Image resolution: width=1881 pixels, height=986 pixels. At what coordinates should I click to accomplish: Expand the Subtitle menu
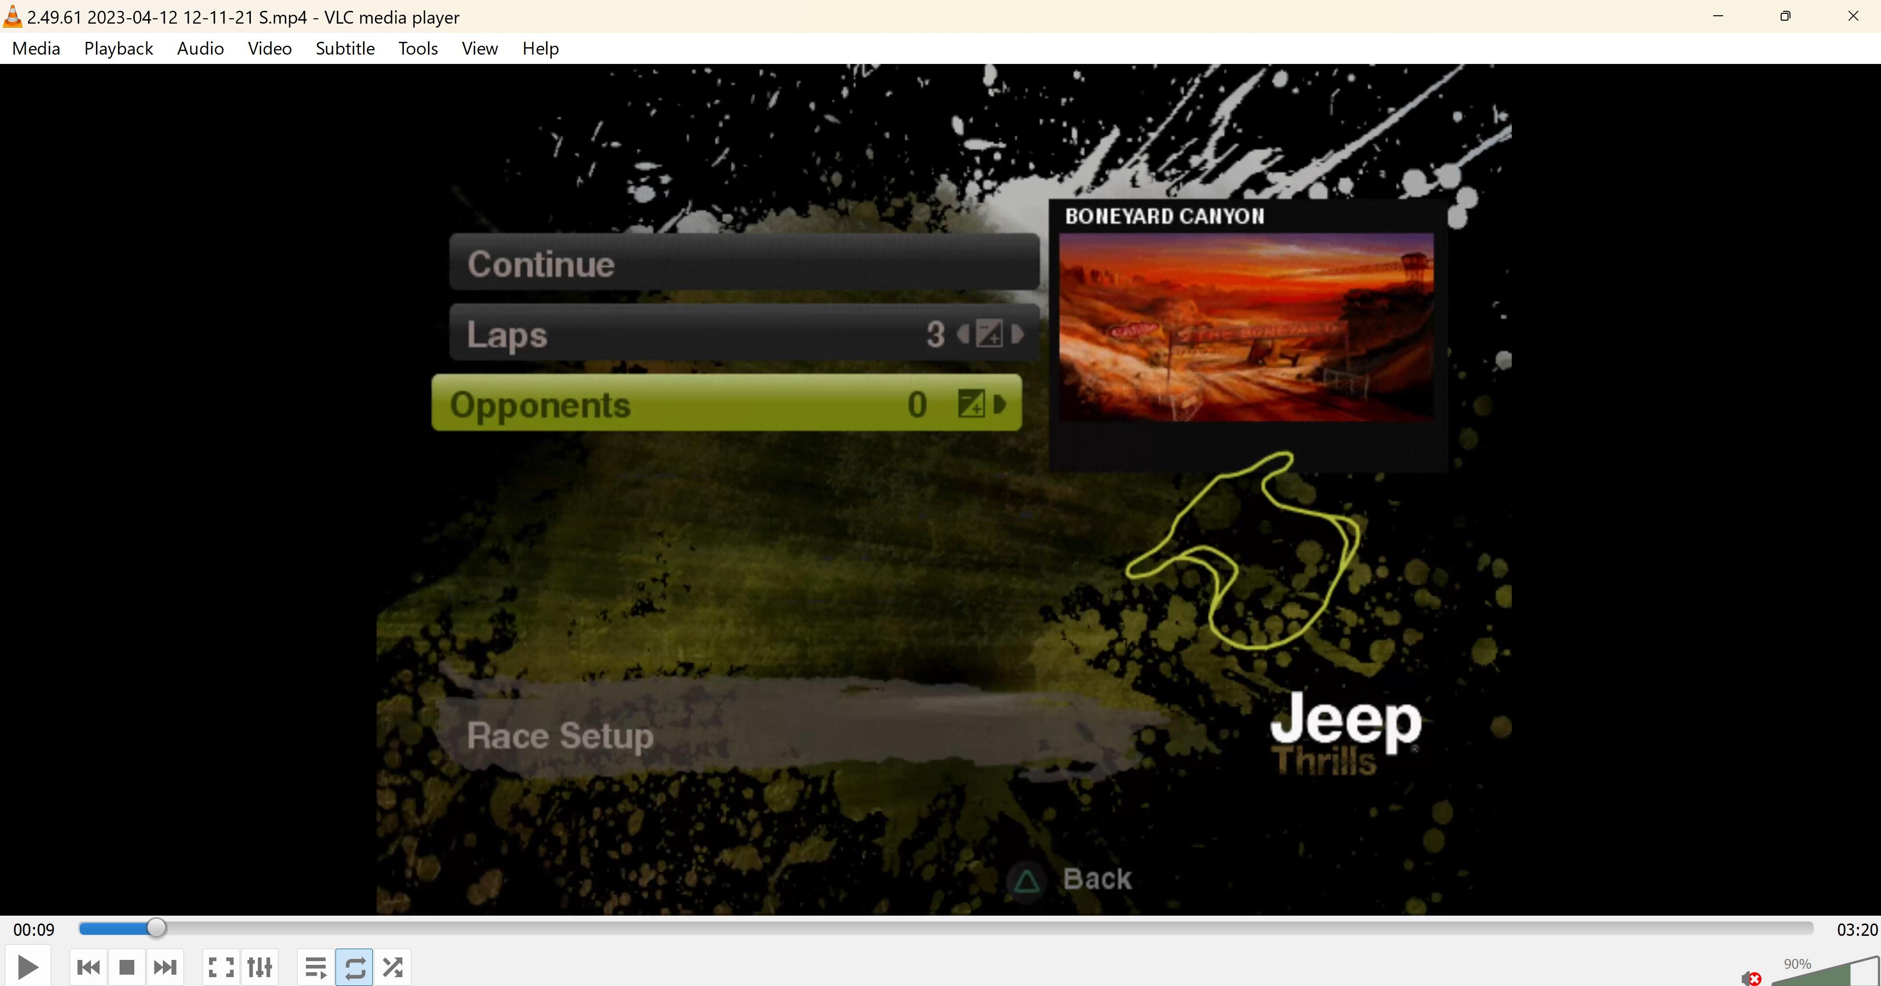345,48
